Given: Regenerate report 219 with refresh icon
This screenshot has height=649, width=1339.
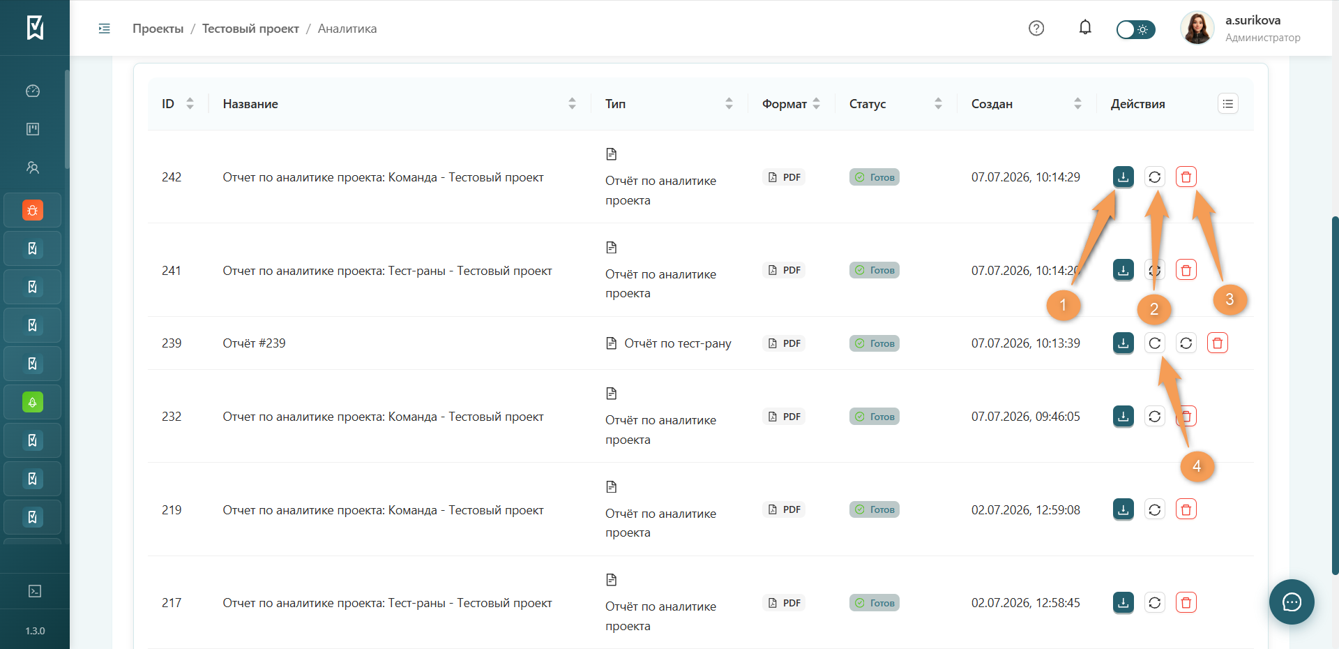Looking at the screenshot, I should click(x=1154, y=509).
